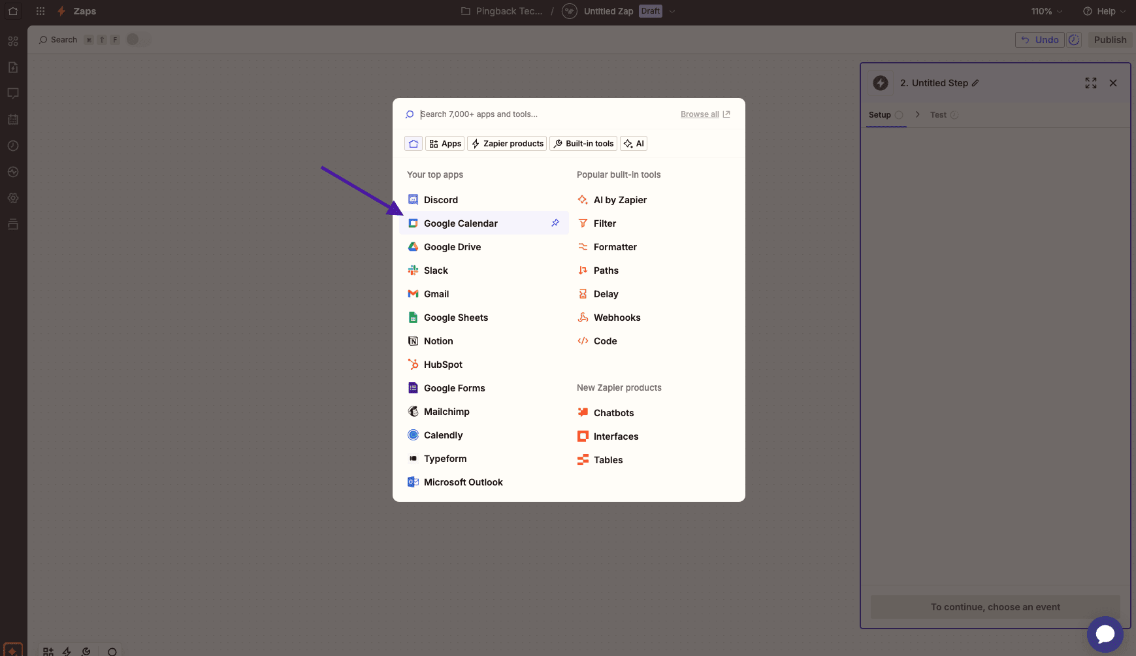The image size is (1136, 656).
Task: Select Microsoft Outlook from top apps
Action: click(483, 482)
